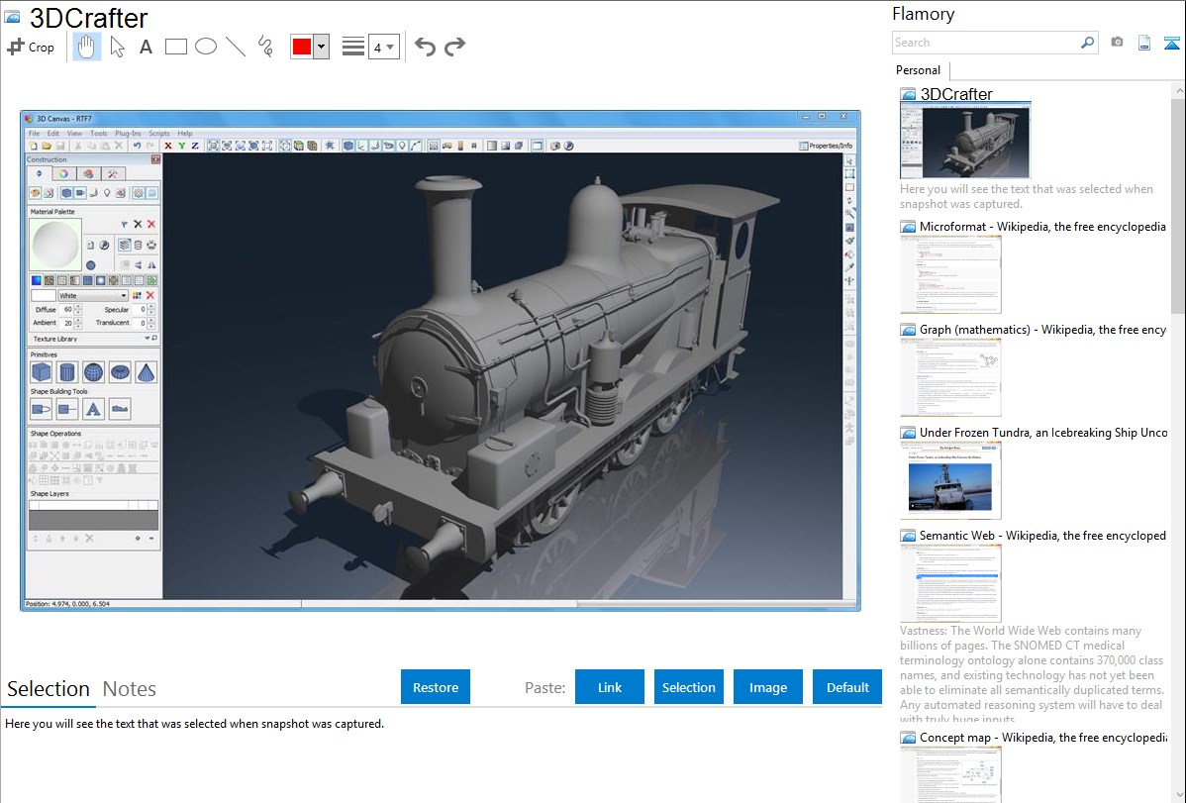Screen dimensions: 1186x803
Task: Click the Link paste button
Action: 610,687
